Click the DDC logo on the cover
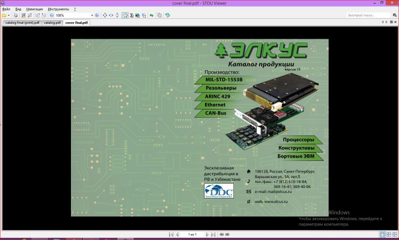The height and width of the screenshot is (240, 399). pos(219,191)
